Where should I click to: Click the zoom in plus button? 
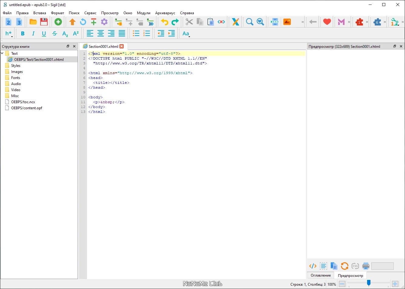tap(395, 284)
